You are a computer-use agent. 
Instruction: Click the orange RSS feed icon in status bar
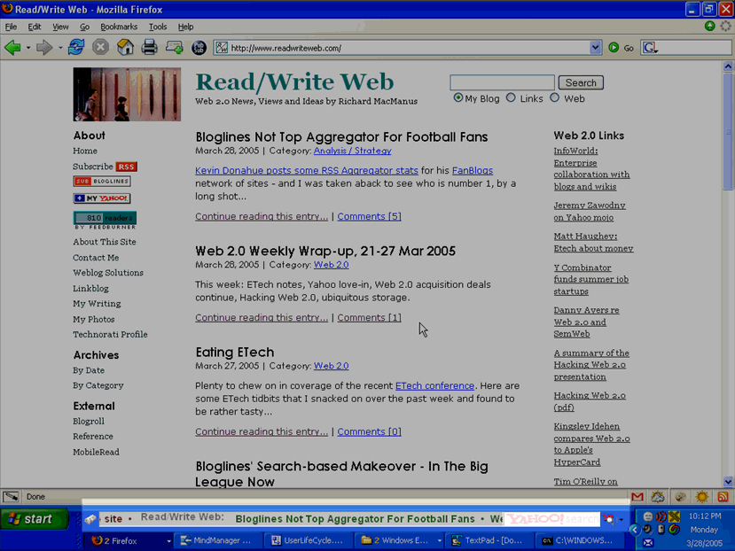(x=723, y=497)
